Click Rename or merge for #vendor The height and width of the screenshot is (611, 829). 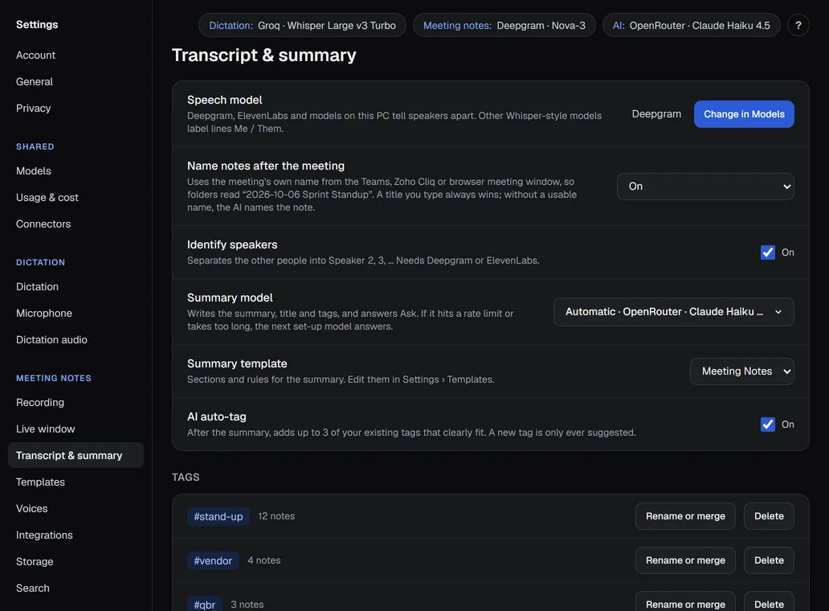pyautogui.click(x=684, y=560)
